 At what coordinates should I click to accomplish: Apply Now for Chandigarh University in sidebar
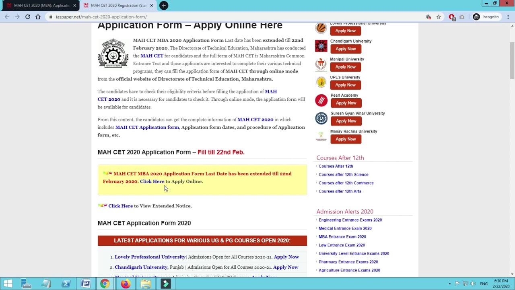tap(346, 49)
